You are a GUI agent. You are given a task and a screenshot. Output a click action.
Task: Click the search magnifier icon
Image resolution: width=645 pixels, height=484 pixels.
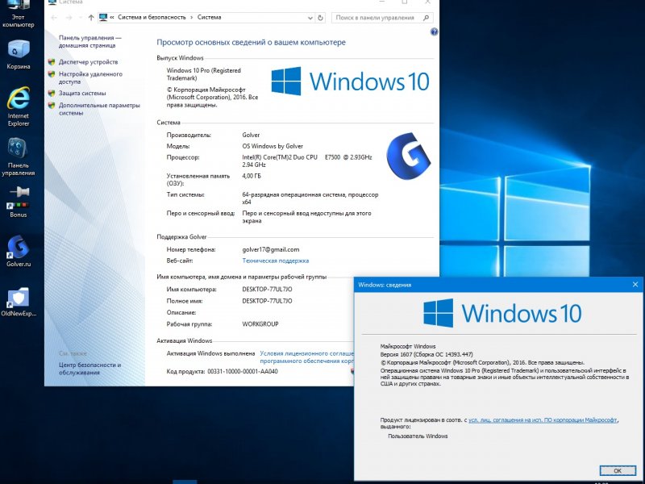[x=427, y=18]
